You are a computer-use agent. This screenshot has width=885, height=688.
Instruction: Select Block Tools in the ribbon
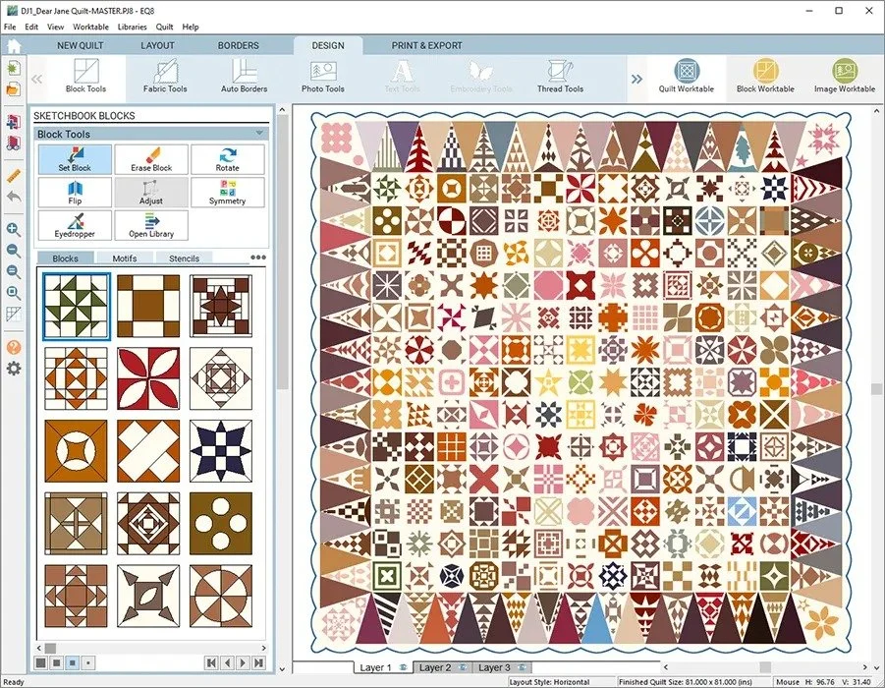click(85, 77)
